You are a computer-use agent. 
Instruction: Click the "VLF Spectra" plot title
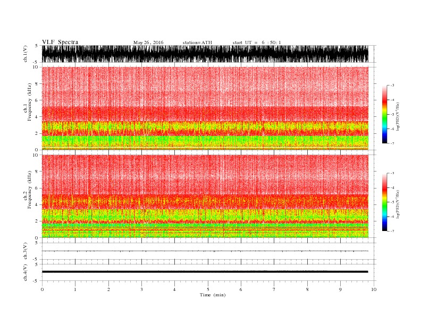[60, 42]
